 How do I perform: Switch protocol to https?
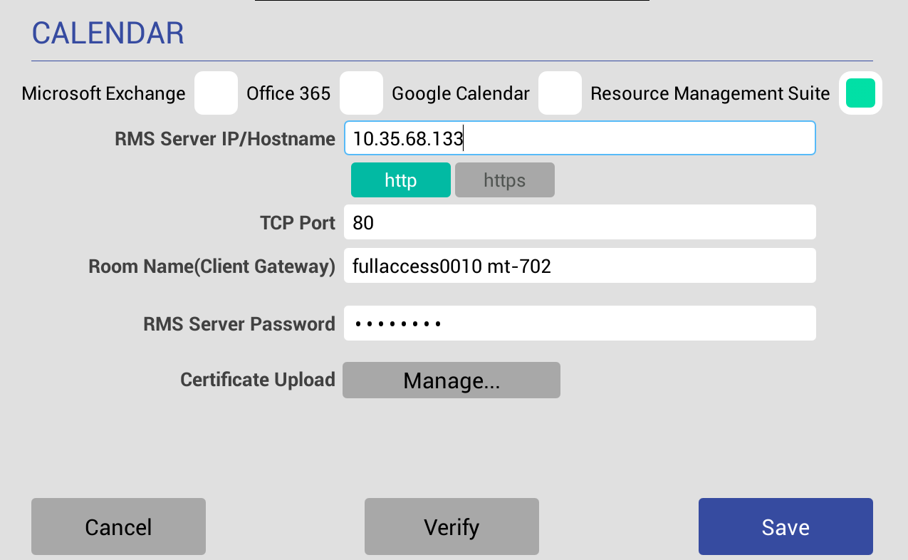[504, 180]
